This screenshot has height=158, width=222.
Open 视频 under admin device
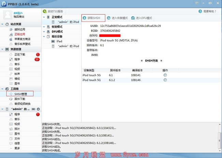[17, 124]
